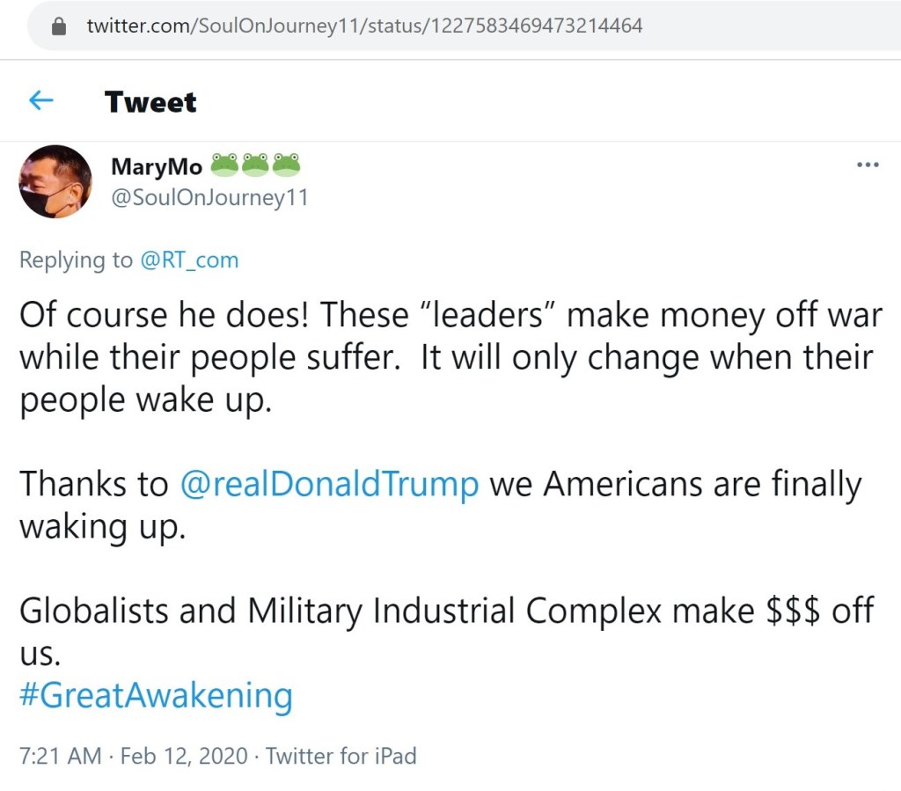Open MaryMo's profile picture
This screenshot has width=901, height=791.
[x=55, y=181]
